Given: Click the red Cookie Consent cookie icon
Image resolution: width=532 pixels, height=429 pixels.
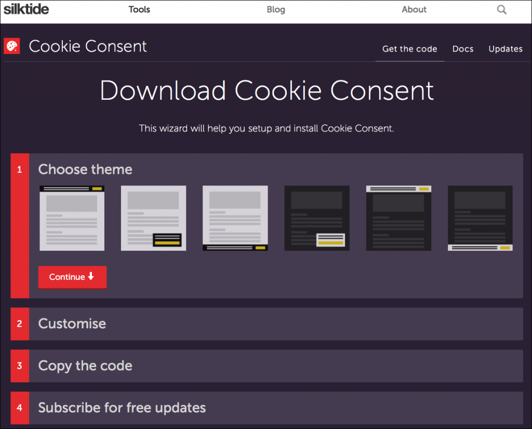Looking at the screenshot, I should (x=11, y=46).
